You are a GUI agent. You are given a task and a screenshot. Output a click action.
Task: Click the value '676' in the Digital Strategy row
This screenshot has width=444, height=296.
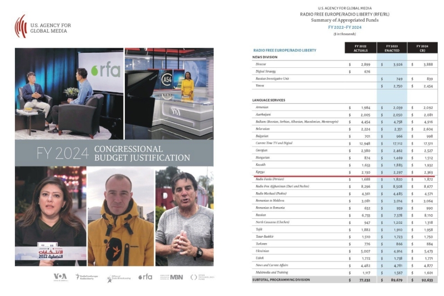click(367, 72)
